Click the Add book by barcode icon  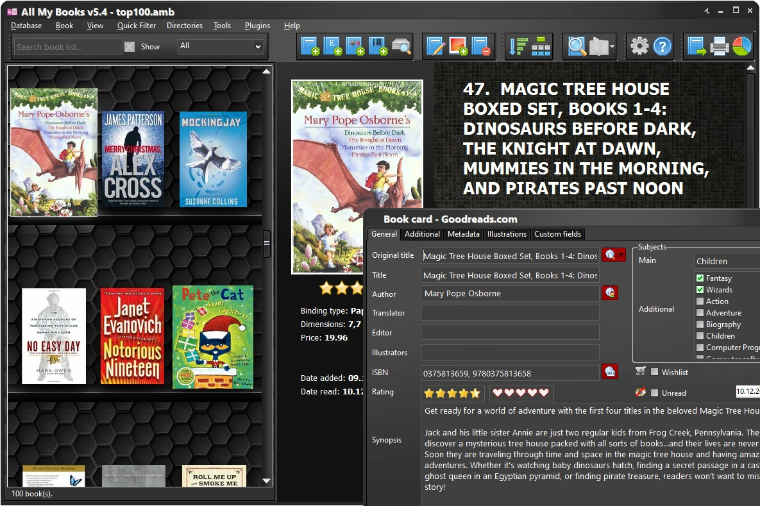tap(378, 47)
